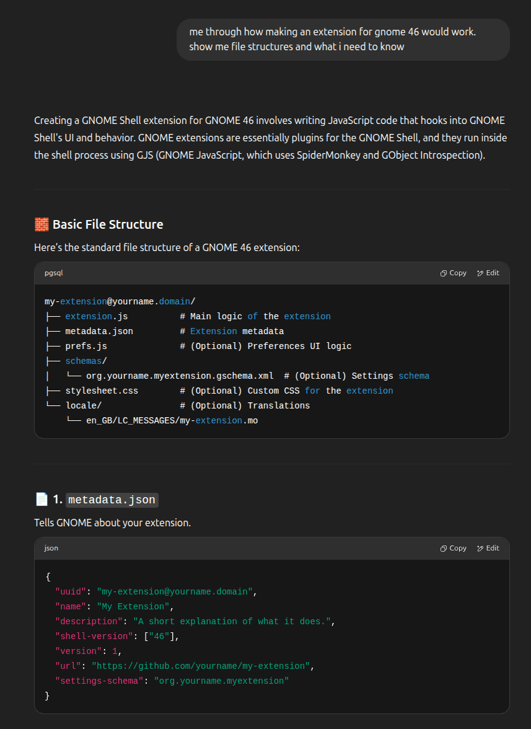Edit the pgsql file structure code block
This screenshot has height=729, width=531.
click(x=488, y=273)
